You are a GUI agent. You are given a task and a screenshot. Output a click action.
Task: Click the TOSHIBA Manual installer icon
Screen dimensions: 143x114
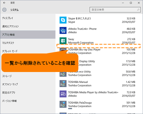pyautogui.click(x=63, y=83)
